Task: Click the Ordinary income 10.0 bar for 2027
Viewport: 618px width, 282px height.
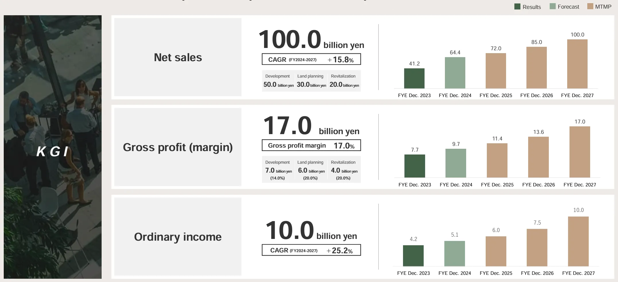Action: tap(578, 242)
